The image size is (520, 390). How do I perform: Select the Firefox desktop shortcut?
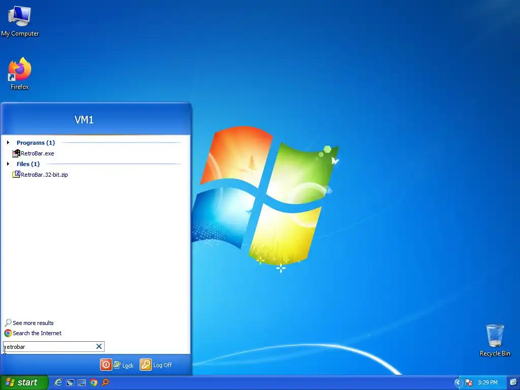(x=20, y=73)
